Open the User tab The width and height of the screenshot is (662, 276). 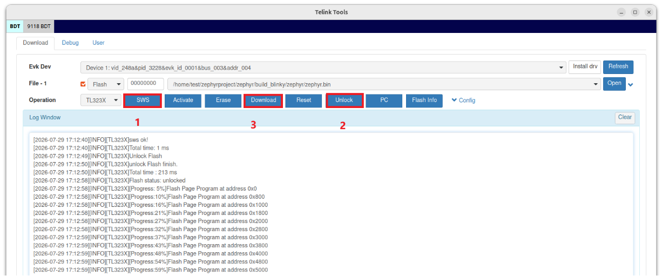[98, 43]
